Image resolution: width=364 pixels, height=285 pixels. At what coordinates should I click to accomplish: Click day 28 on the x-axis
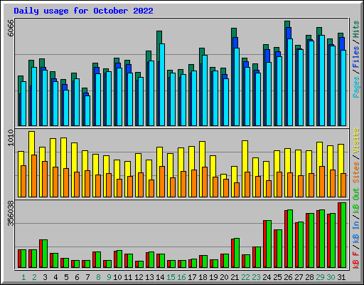[309, 277]
